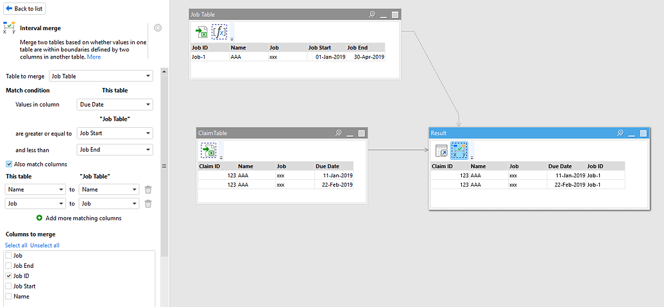The height and width of the screenshot is (307, 664).
Task: Click the Job ID header in Result
Action: point(606,166)
